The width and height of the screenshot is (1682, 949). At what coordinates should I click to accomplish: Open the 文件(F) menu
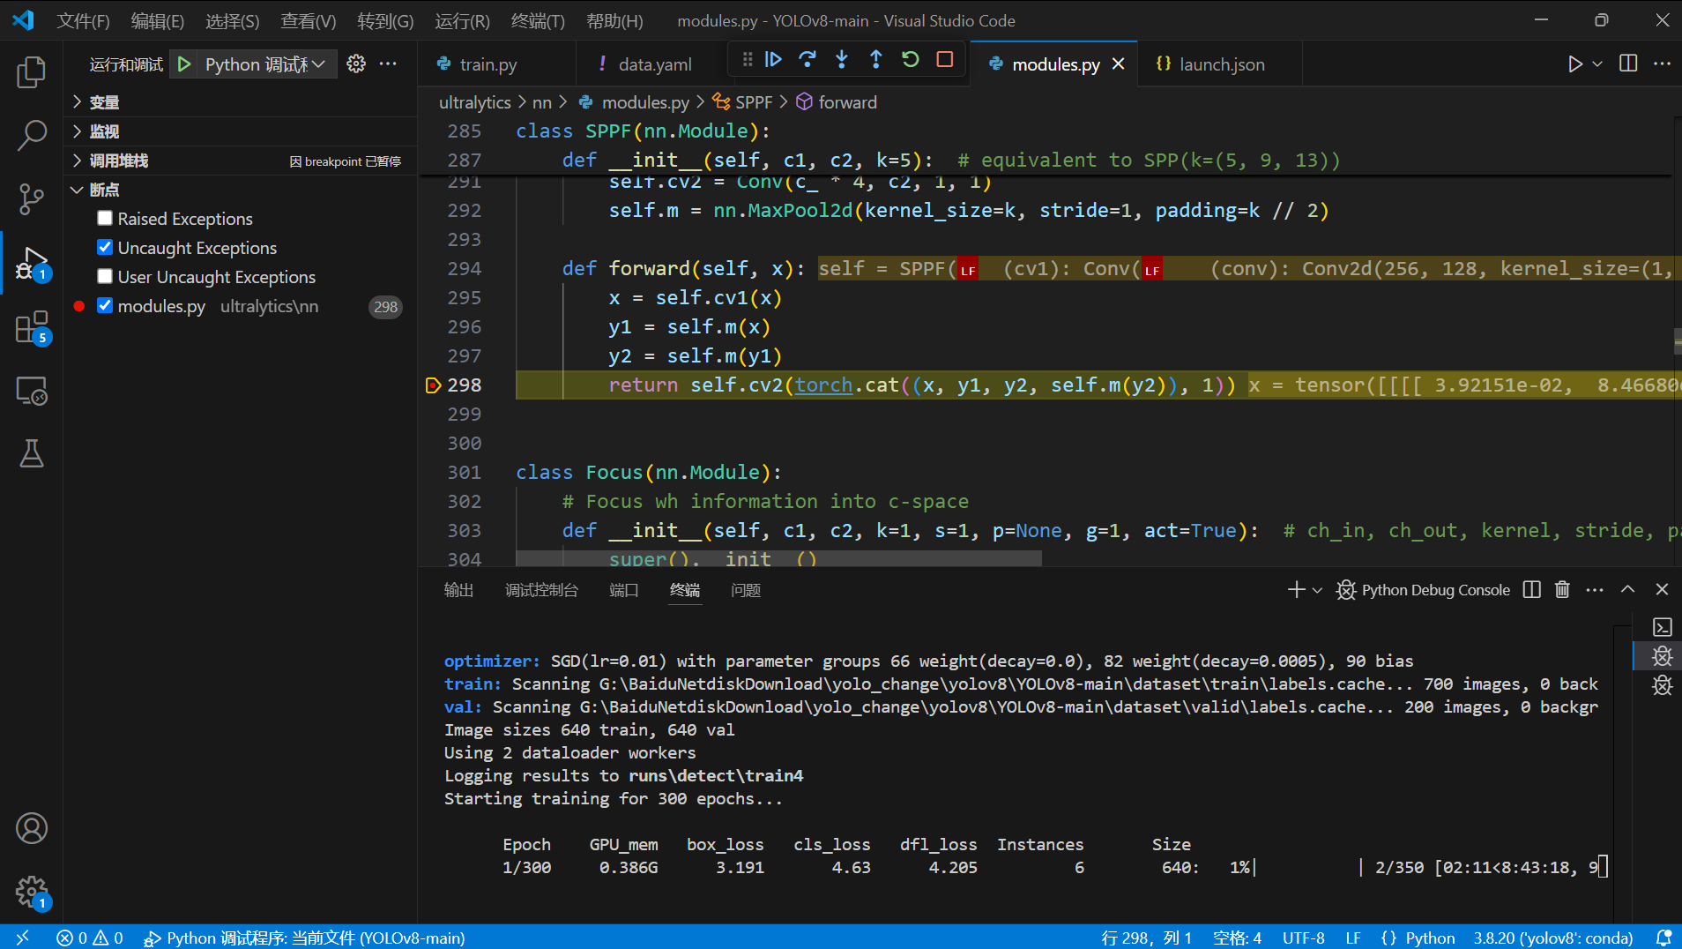83,20
